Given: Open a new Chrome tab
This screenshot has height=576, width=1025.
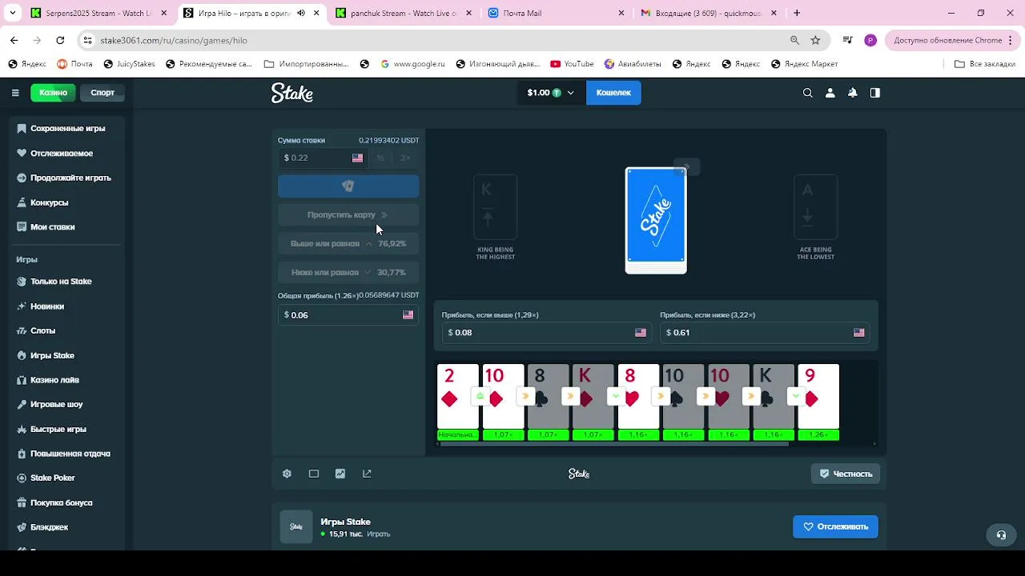Looking at the screenshot, I should click(x=797, y=13).
